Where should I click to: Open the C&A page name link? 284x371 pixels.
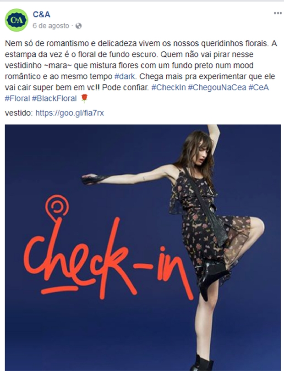coord(41,14)
